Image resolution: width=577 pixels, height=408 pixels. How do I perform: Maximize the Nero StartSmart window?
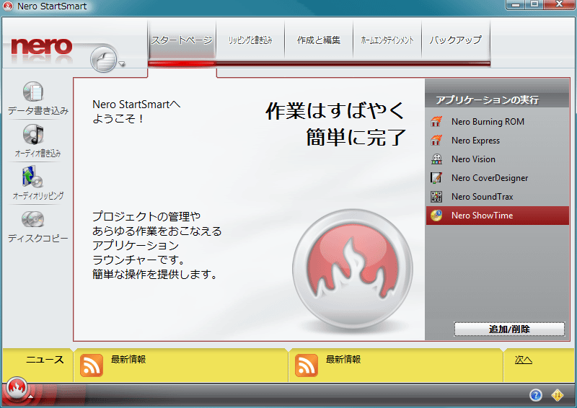pos(534,4)
